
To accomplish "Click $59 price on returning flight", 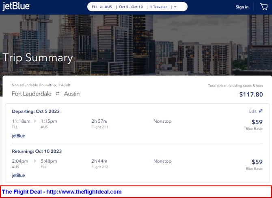I will 257,162.
